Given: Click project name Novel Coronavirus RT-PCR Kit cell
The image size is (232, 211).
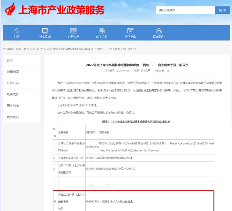Looking at the screenshot, I should coord(157,147).
